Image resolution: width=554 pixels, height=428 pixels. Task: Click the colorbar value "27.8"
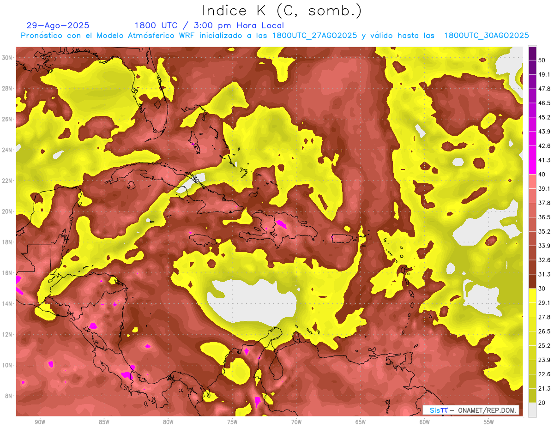[x=544, y=317]
